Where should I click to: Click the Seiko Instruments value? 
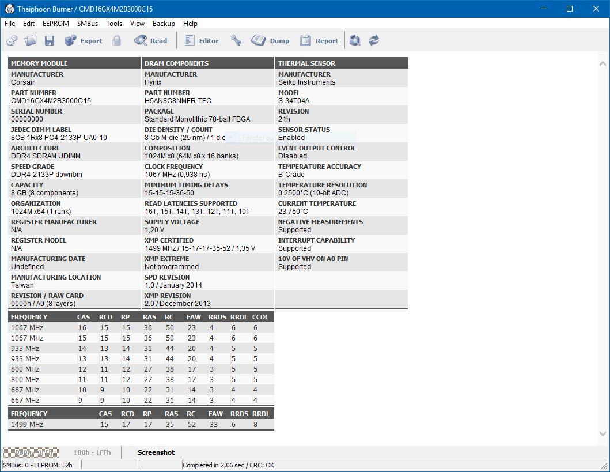tap(306, 82)
